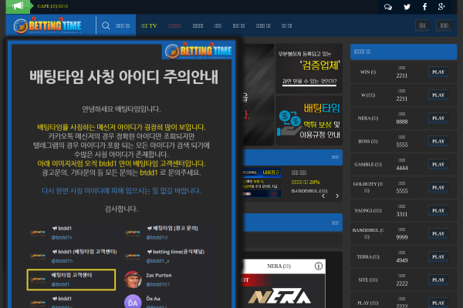This screenshot has width=463, height=308.
Task: Click the purple DA avatar
Action: click(133, 302)
